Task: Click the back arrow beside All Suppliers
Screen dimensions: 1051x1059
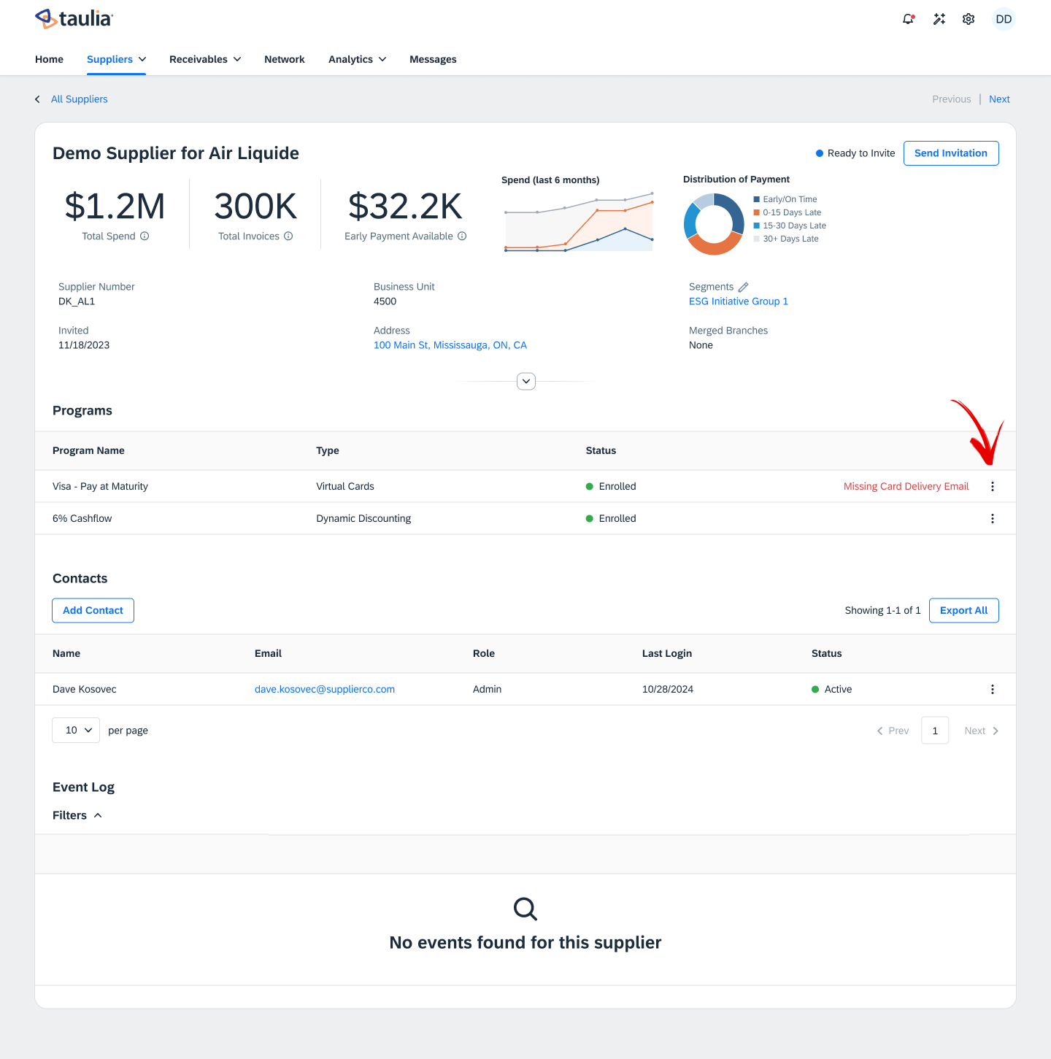Action: (x=37, y=99)
